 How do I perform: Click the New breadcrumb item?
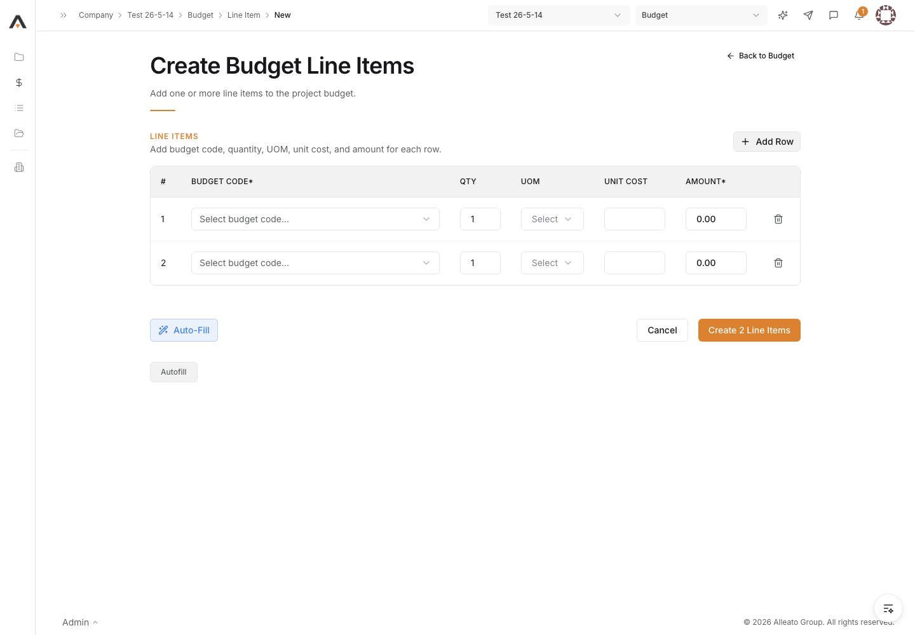coord(282,15)
